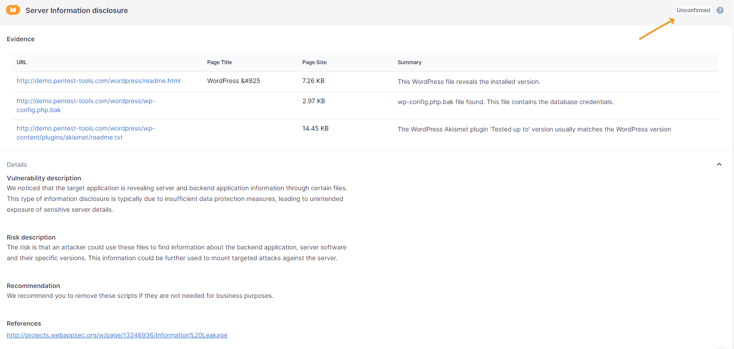Click the Page Size column header
This screenshot has height=349, width=734.
click(x=314, y=62)
